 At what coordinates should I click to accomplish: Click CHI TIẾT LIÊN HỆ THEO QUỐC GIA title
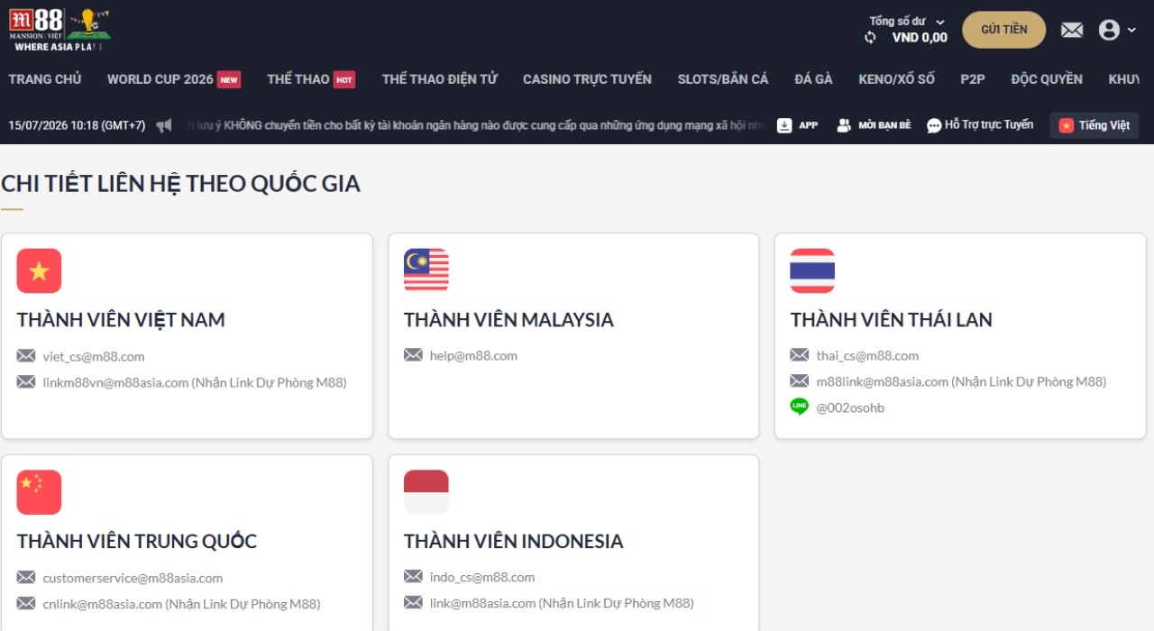tap(180, 184)
